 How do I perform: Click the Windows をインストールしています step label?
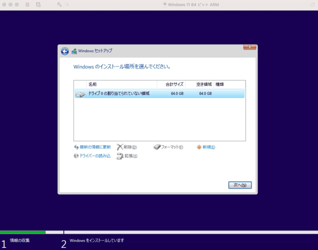(97, 240)
